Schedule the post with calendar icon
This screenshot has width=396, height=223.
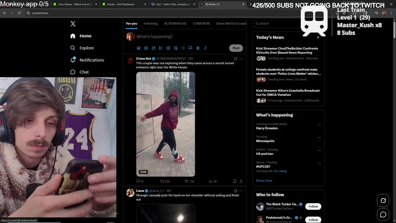point(176,48)
